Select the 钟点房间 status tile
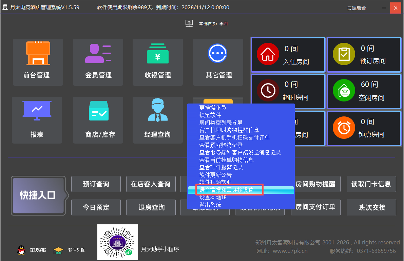The width and height of the screenshot is (404, 261). pyautogui.click(x=364, y=128)
